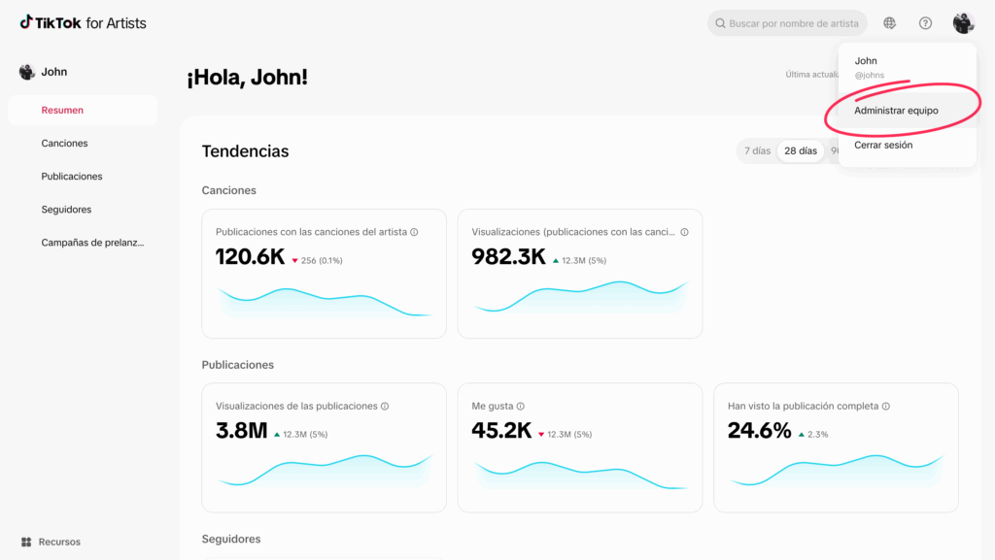Select Cerrar sesión in the dropdown
This screenshot has width=995, height=560.
(883, 146)
